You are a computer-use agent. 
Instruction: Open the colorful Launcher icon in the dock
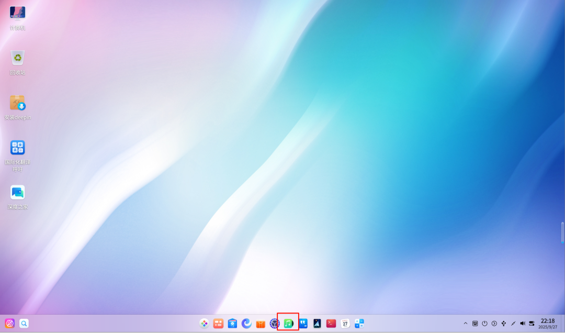pyautogui.click(x=204, y=324)
